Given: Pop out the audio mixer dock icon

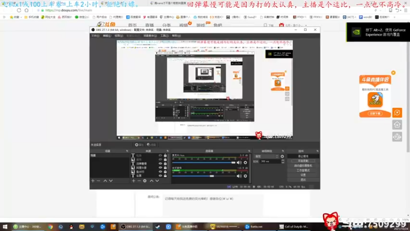Looking at the screenshot, I should (249, 151).
